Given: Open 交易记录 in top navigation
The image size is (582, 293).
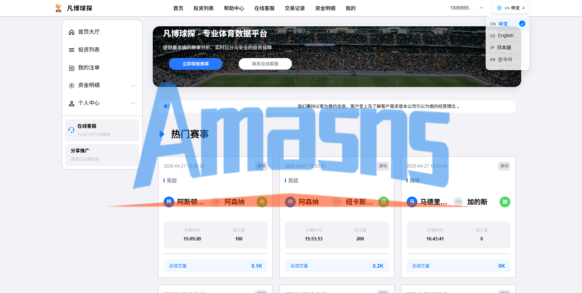Looking at the screenshot, I should tap(295, 8).
